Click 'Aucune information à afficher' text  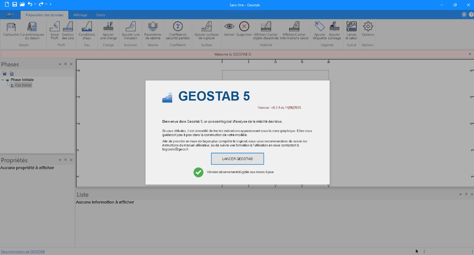tap(105, 202)
